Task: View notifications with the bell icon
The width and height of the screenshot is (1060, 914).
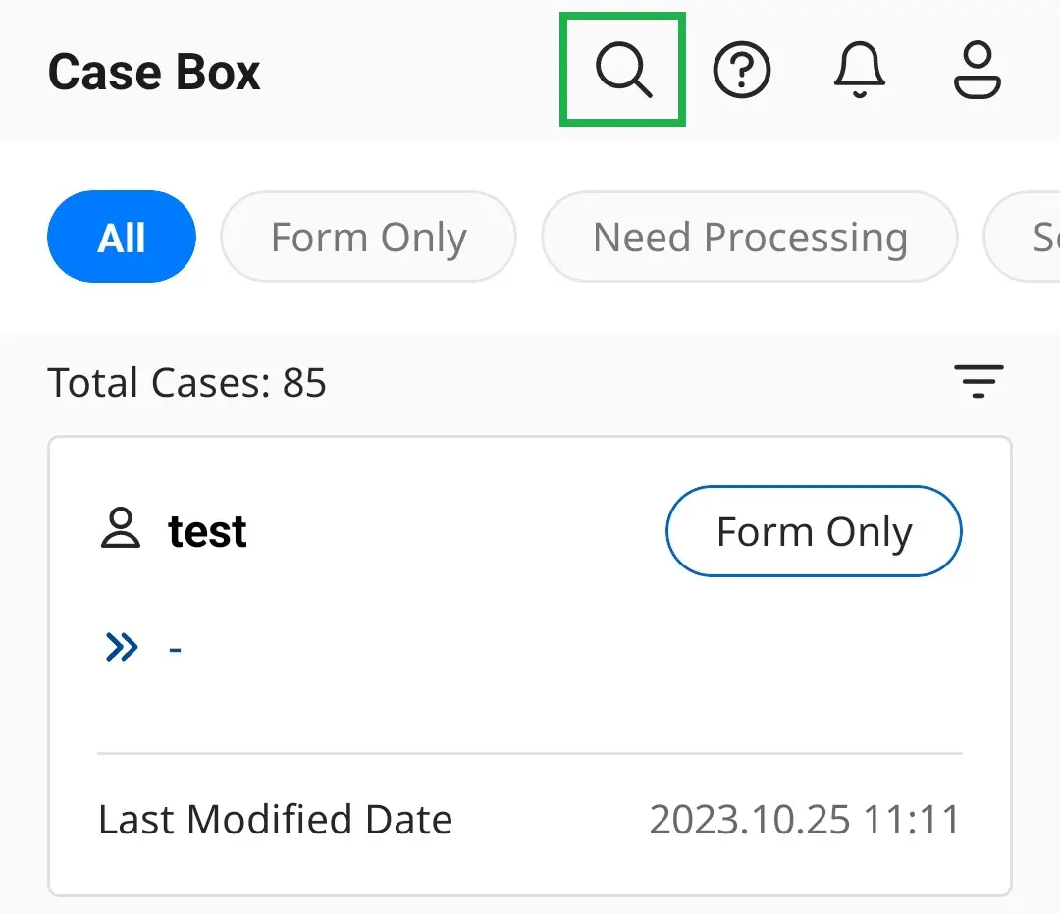Action: click(859, 70)
